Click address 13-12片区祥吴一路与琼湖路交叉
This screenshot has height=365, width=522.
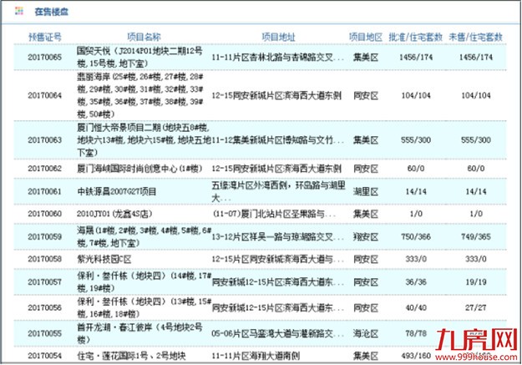pyautogui.click(x=277, y=236)
